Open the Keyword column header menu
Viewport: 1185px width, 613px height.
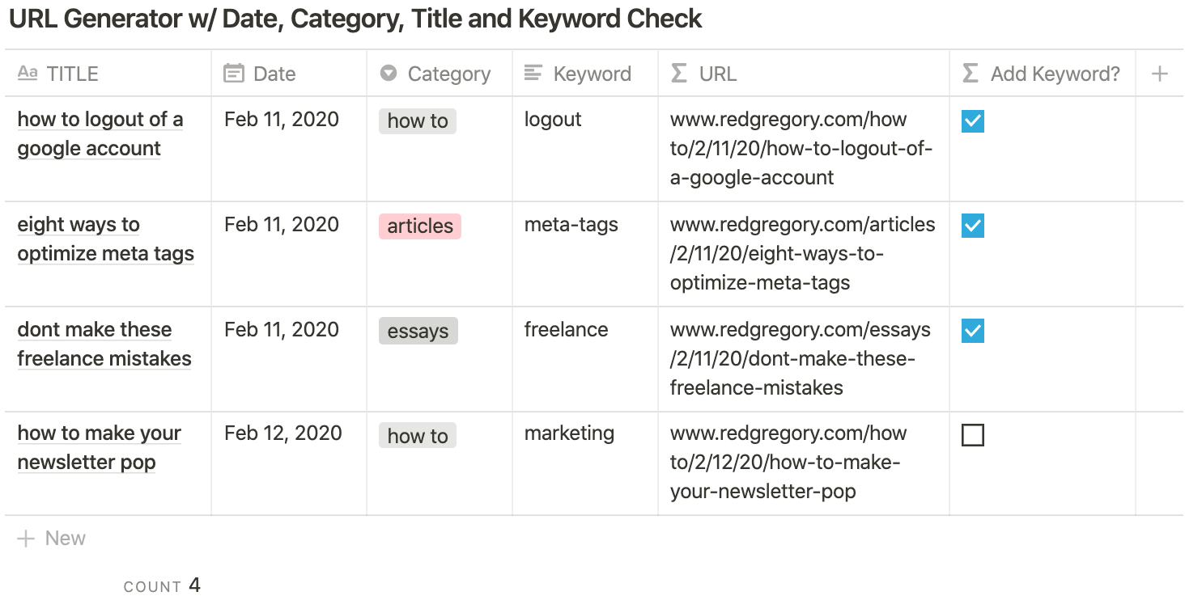click(585, 74)
